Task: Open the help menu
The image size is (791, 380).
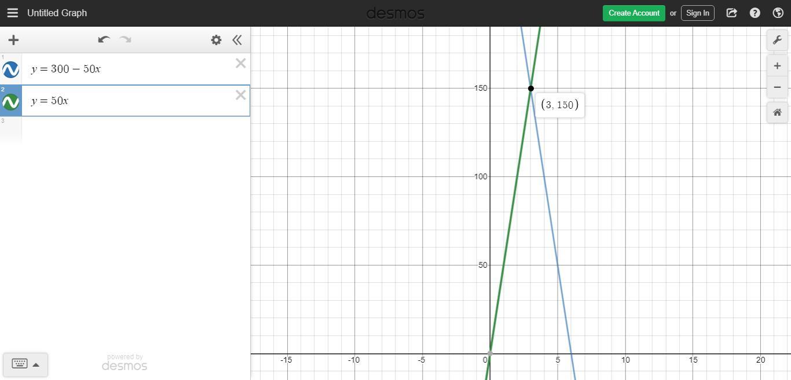Action: (x=755, y=13)
